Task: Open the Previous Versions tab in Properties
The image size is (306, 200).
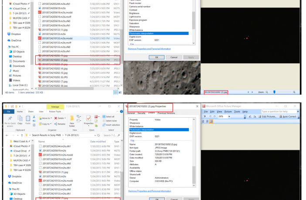Action: coord(166,113)
